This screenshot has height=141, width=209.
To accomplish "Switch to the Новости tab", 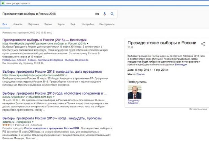I will coord(18,24).
